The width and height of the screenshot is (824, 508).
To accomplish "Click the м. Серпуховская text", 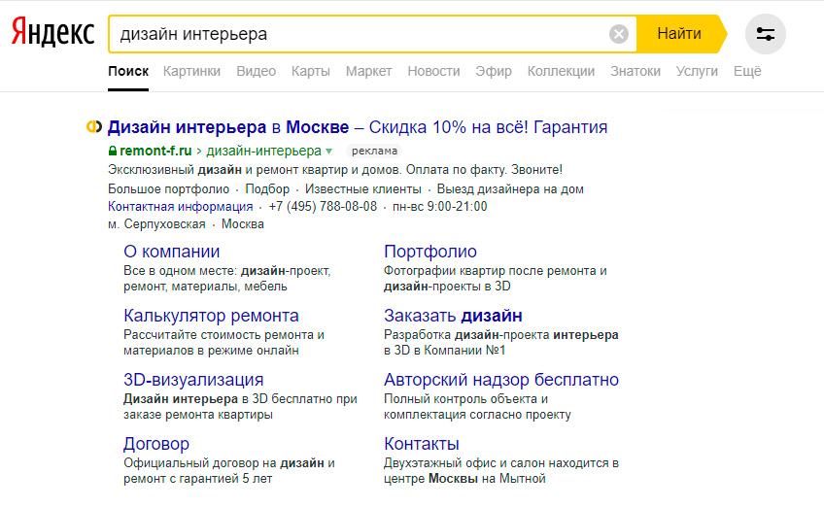I will coord(156,224).
